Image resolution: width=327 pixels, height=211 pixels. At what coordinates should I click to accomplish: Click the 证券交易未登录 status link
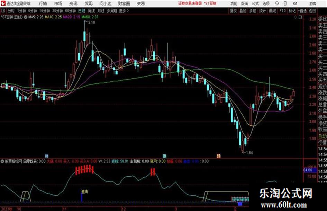pos(190,3)
